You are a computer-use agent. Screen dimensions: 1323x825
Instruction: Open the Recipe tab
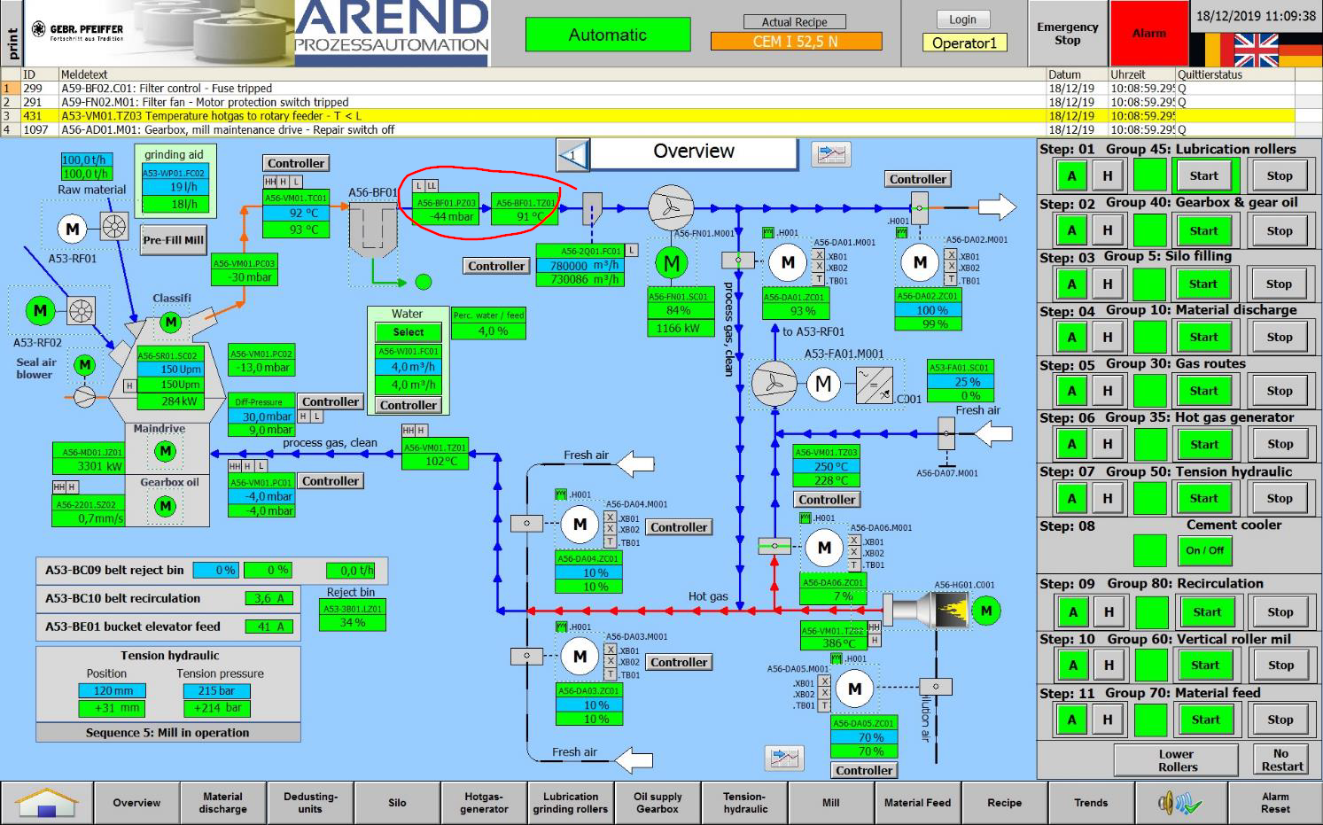[x=1005, y=803]
